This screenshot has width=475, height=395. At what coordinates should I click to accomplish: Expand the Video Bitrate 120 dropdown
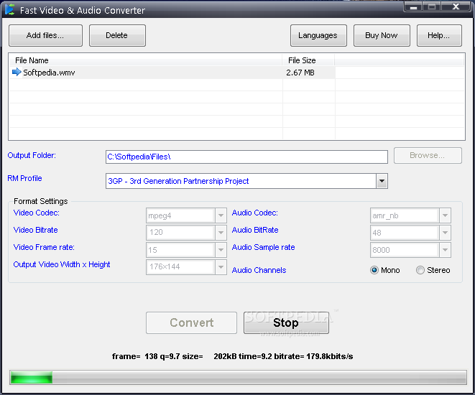[x=186, y=233]
